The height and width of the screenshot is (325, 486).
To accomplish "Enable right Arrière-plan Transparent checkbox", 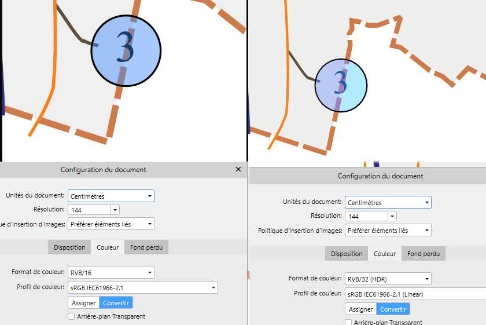I will [348, 322].
